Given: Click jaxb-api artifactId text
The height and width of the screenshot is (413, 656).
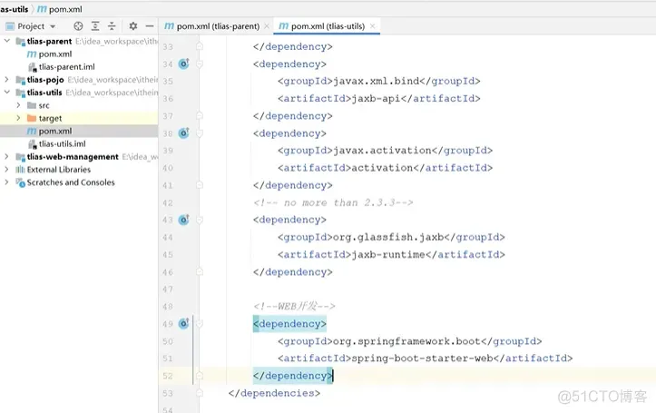Looking at the screenshot, I should (377, 98).
